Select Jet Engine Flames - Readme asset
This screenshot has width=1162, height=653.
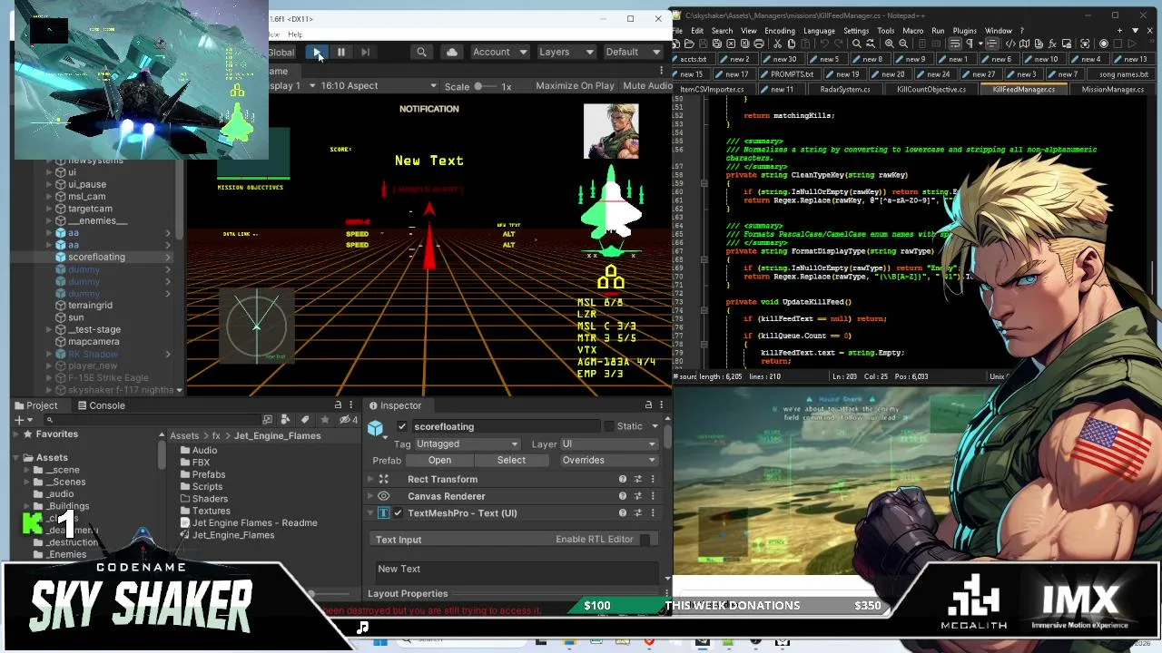pyautogui.click(x=248, y=523)
